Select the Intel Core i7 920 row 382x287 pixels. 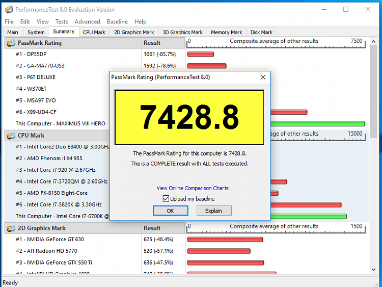(57, 170)
